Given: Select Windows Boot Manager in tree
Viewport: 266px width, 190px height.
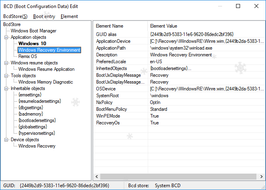Looking at the screenshot, I should click(x=34, y=31).
